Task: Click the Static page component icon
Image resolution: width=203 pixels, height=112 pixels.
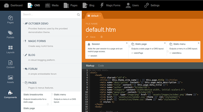Action: (133, 44)
